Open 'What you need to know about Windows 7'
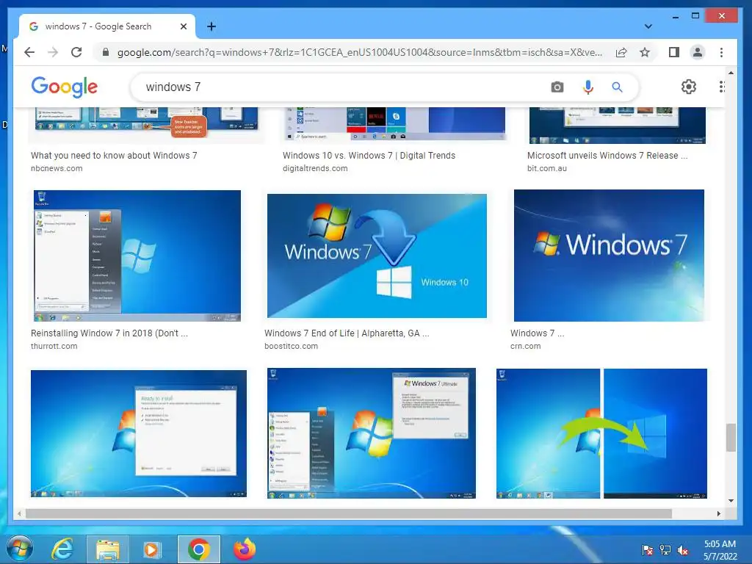This screenshot has height=564, width=752. click(x=114, y=156)
